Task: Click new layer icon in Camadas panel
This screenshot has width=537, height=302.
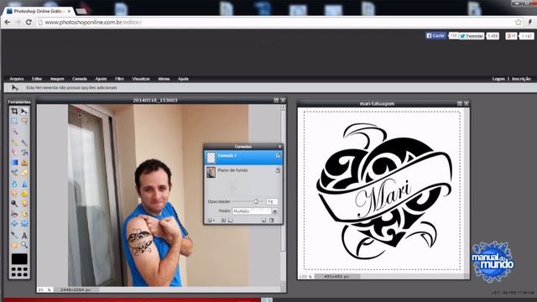Action: click(263, 220)
